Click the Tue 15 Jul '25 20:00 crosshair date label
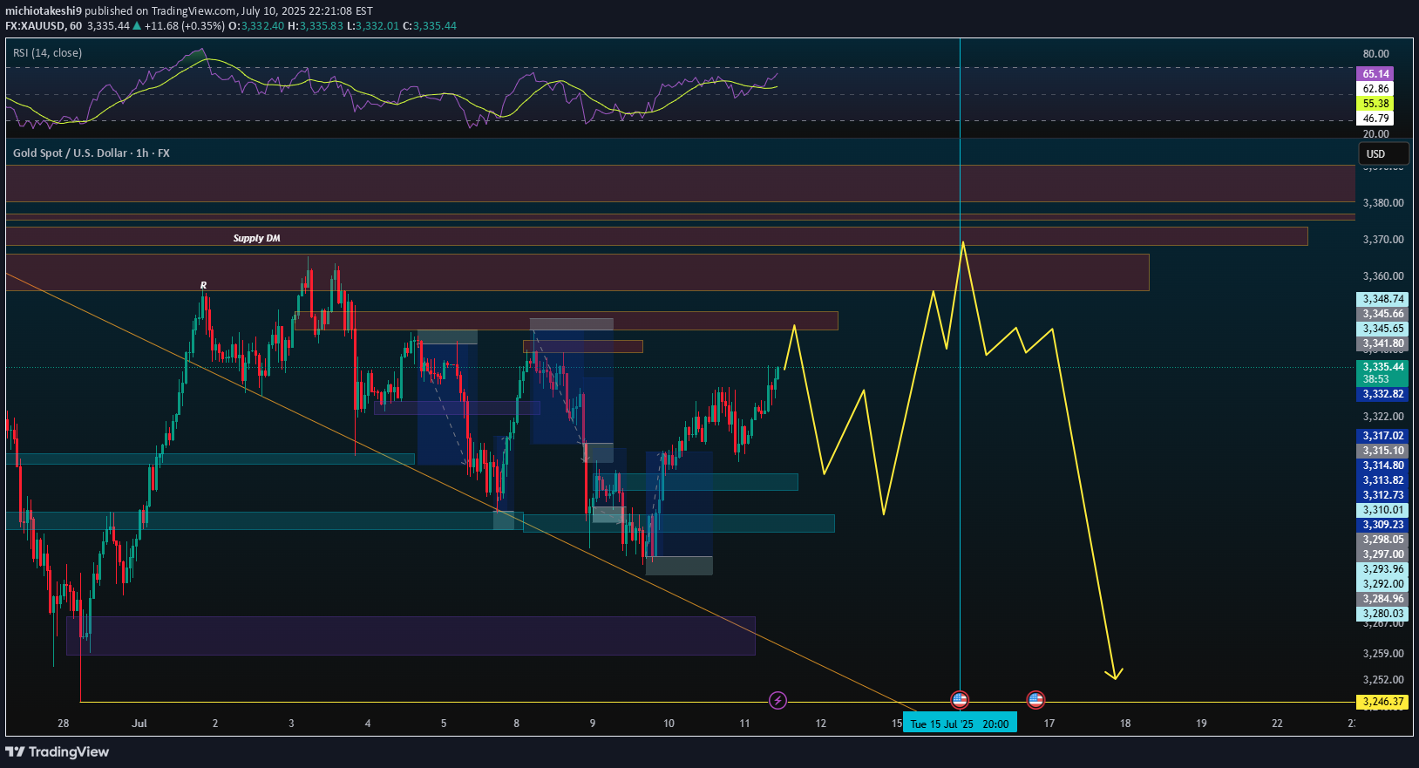Image resolution: width=1419 pixels, height=768 pixels. point(960,724)
